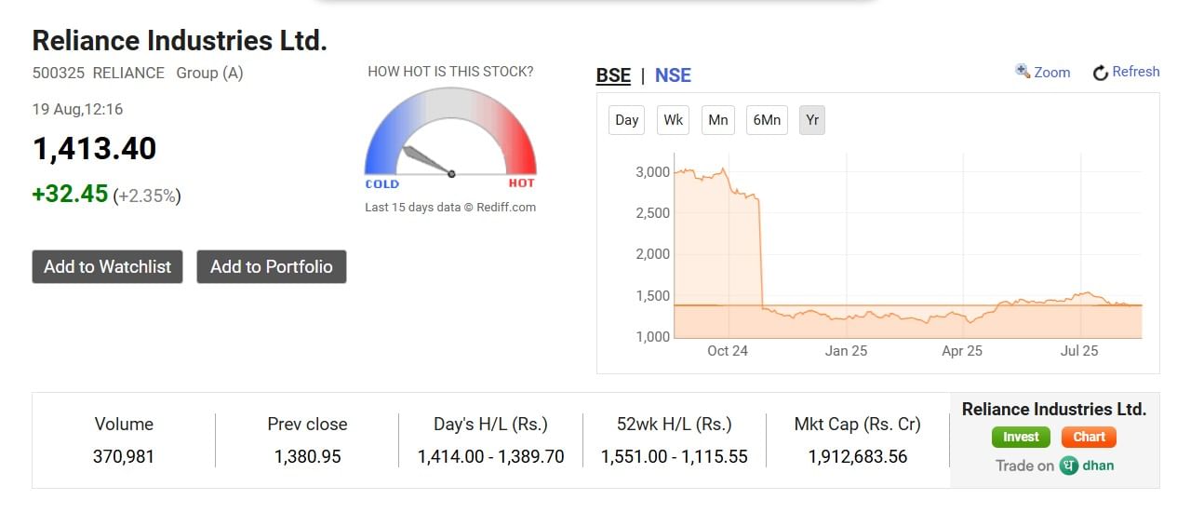Click the hot/cold gauge needle

click(x=427, y=160)
